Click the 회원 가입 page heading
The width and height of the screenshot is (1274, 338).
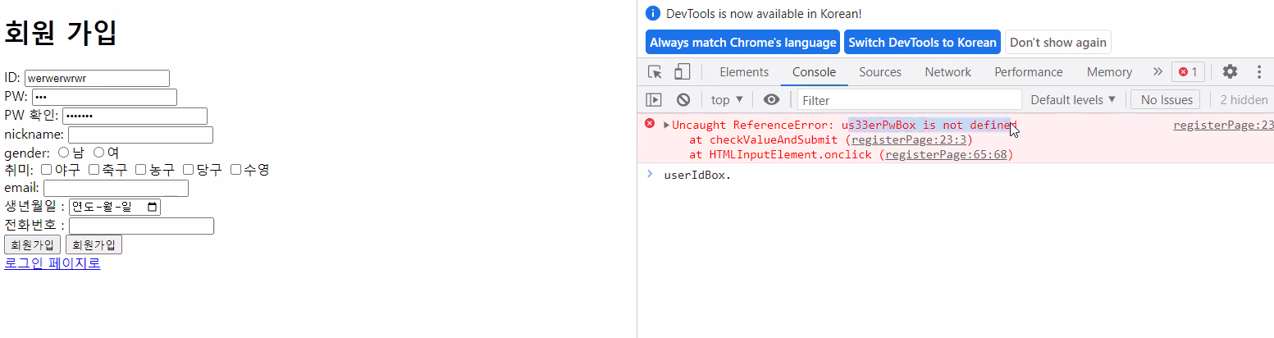coord(61,34)
